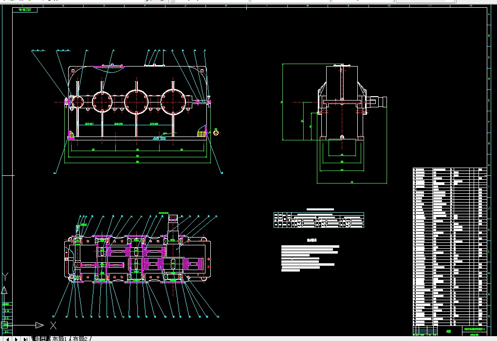Switch to the 模型 tab

(40, 339)
